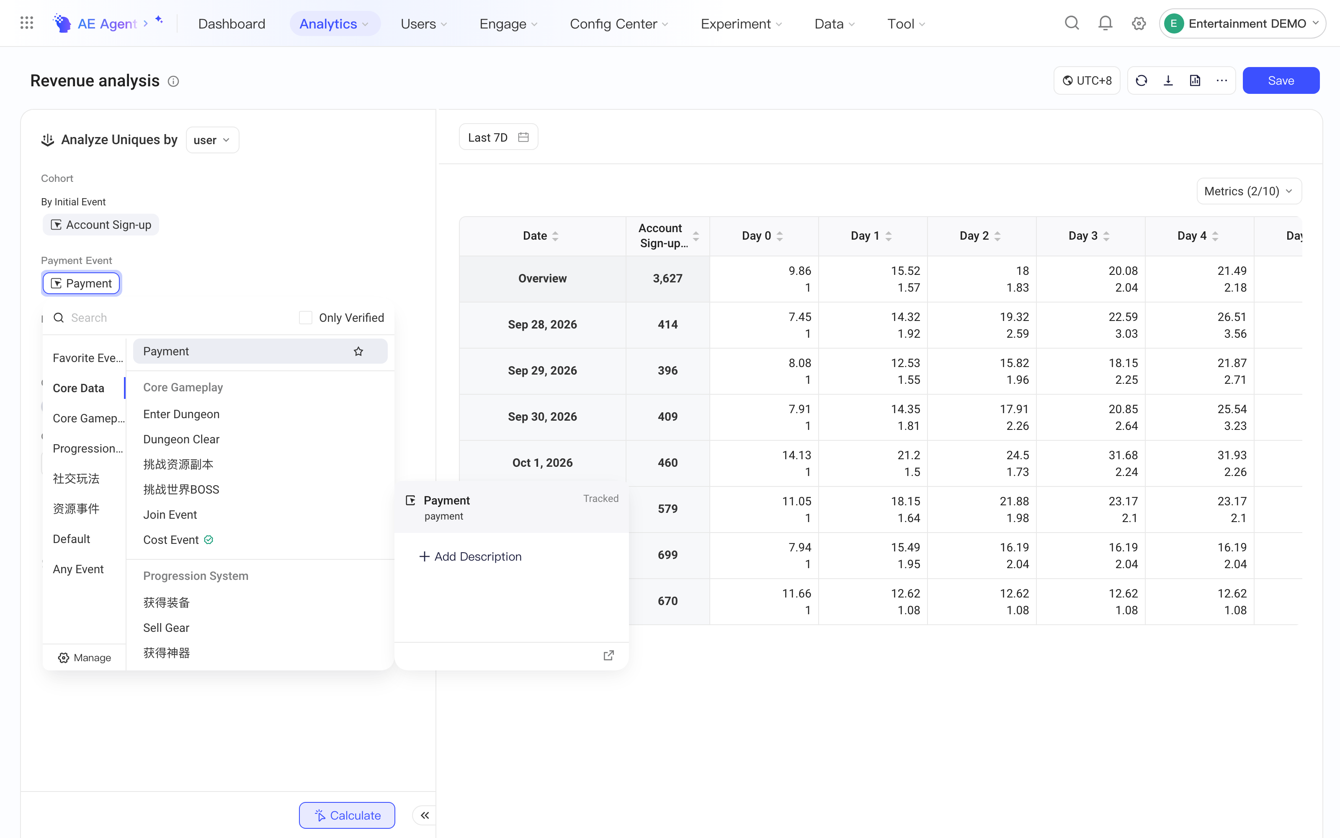Open the settings gear in top bar
1340x838 pixels.
pyautogui.click(x=1139, y=23)
